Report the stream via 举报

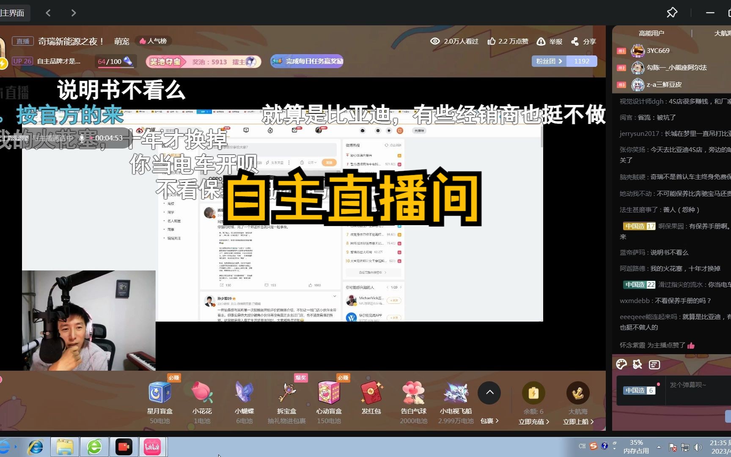click(x=550, y=41)
